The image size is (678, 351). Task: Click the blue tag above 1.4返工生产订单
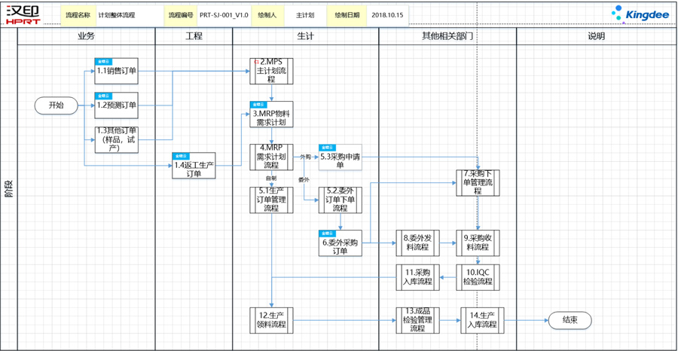point(181,157)
